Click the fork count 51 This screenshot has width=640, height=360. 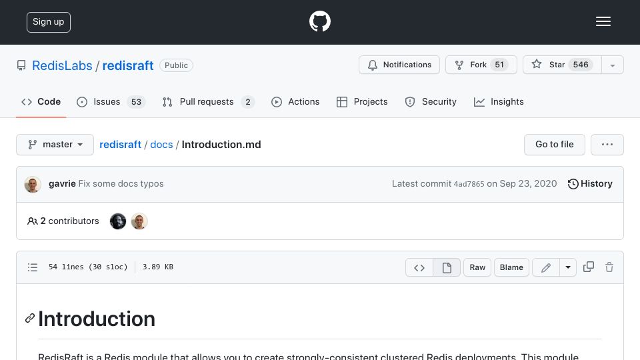499,65
